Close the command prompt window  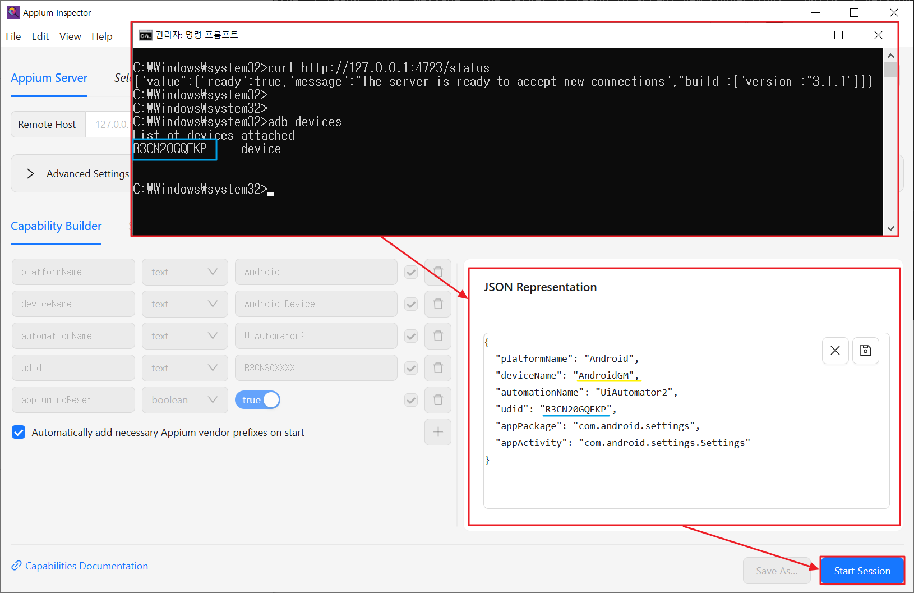(x=878, y=35)
